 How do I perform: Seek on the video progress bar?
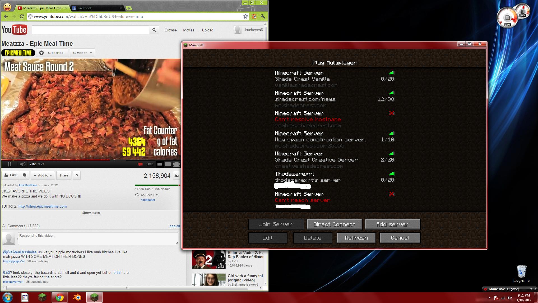pyautogui.click(x=84, y=160)
